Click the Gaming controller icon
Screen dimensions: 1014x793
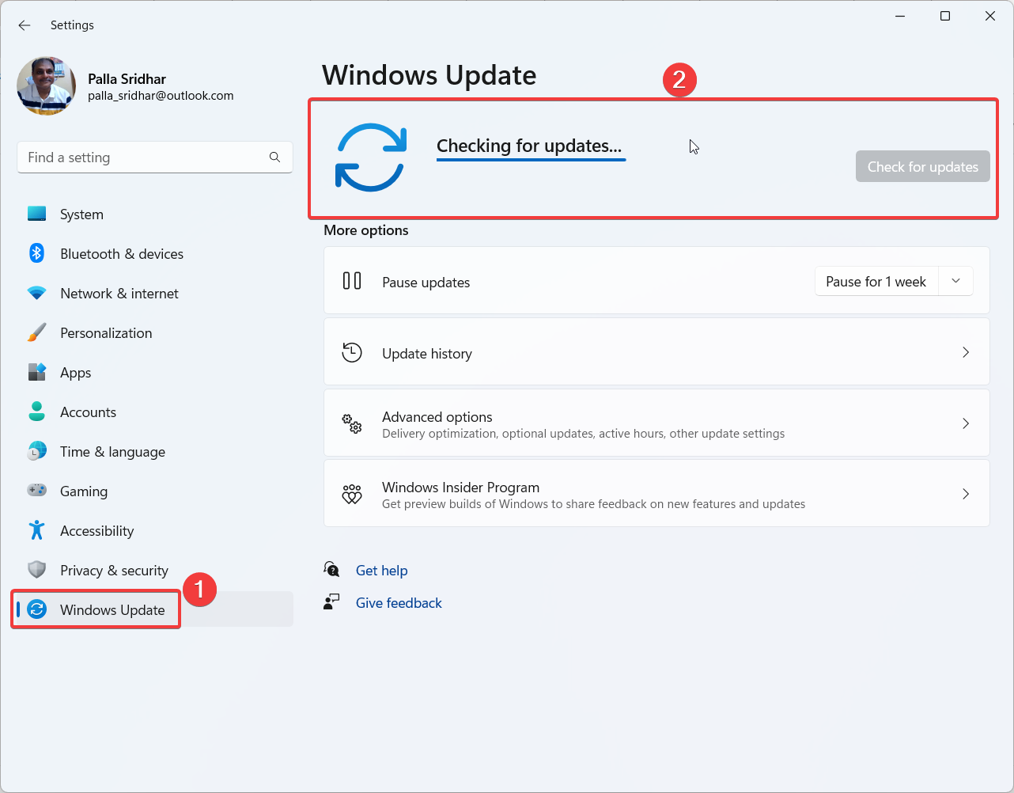pyautogui.click(x=36, y=491)
